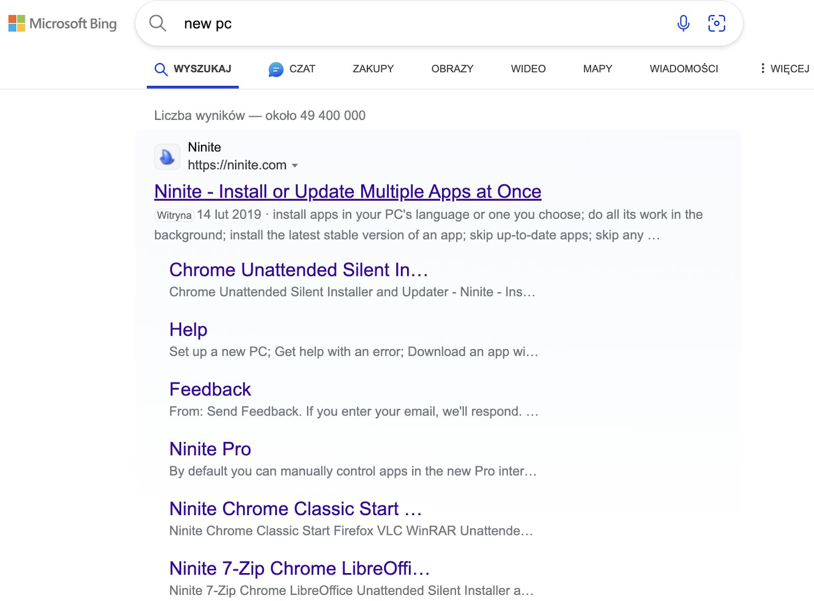Click the magnifying glass search icon
The height and width of the screenshot is (601, 814).
click(x=158, y=23)
